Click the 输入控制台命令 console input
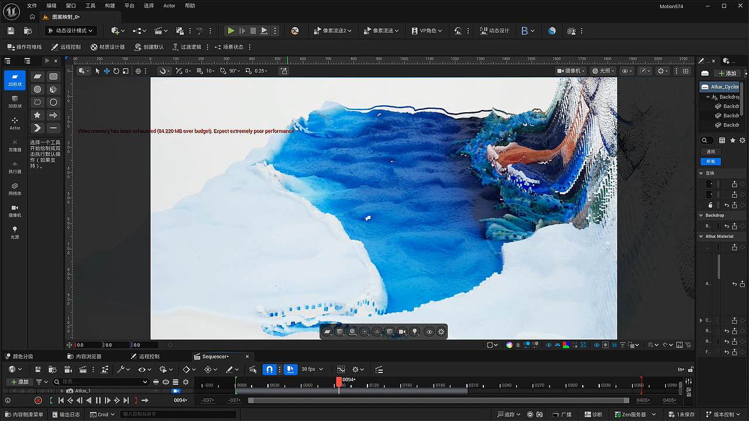749x421 pixels. click(178, 415)
